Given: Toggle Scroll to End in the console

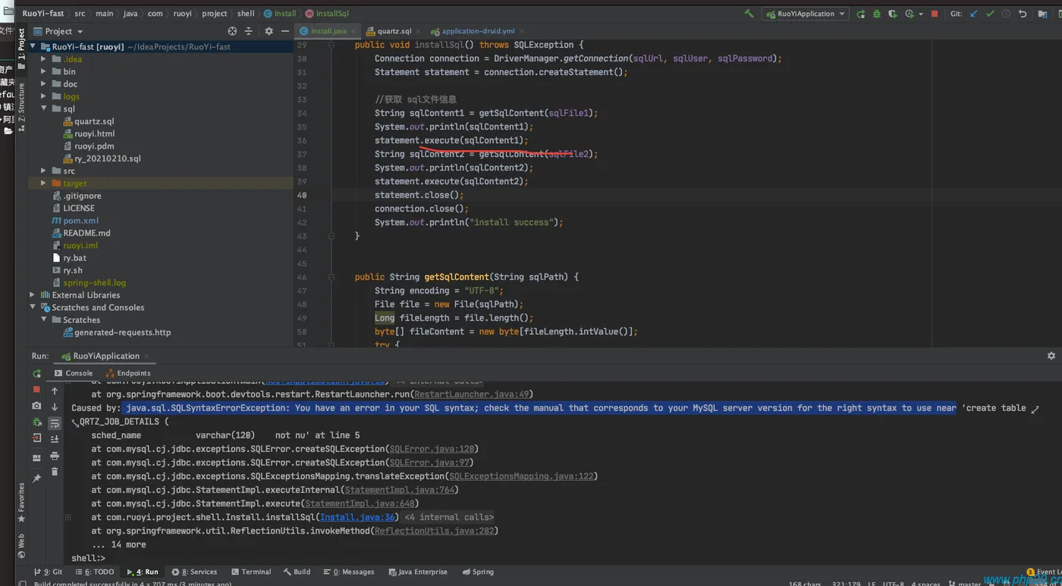Looking at the screenshot, I should click(x=55, y=439).
